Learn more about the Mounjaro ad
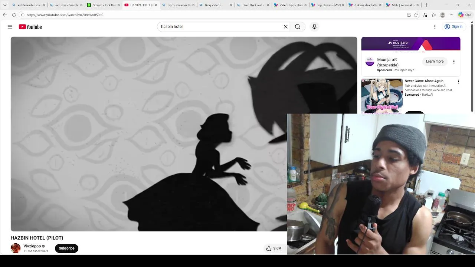Viewport: 475px width, 267px height. pyautogui.click(x=435, y=61)
